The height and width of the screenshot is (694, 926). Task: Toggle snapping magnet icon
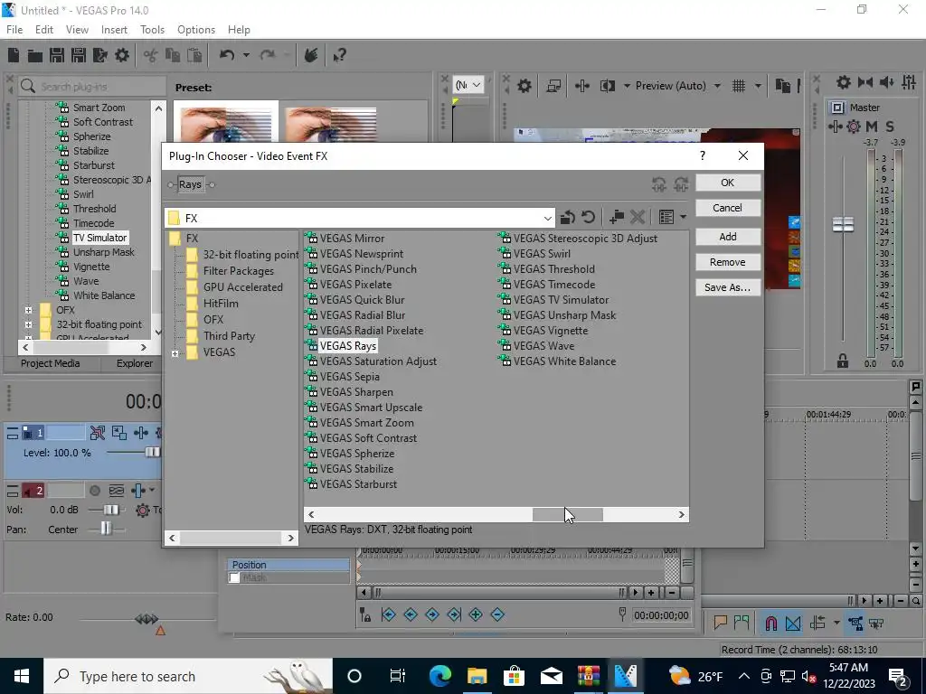770,623
